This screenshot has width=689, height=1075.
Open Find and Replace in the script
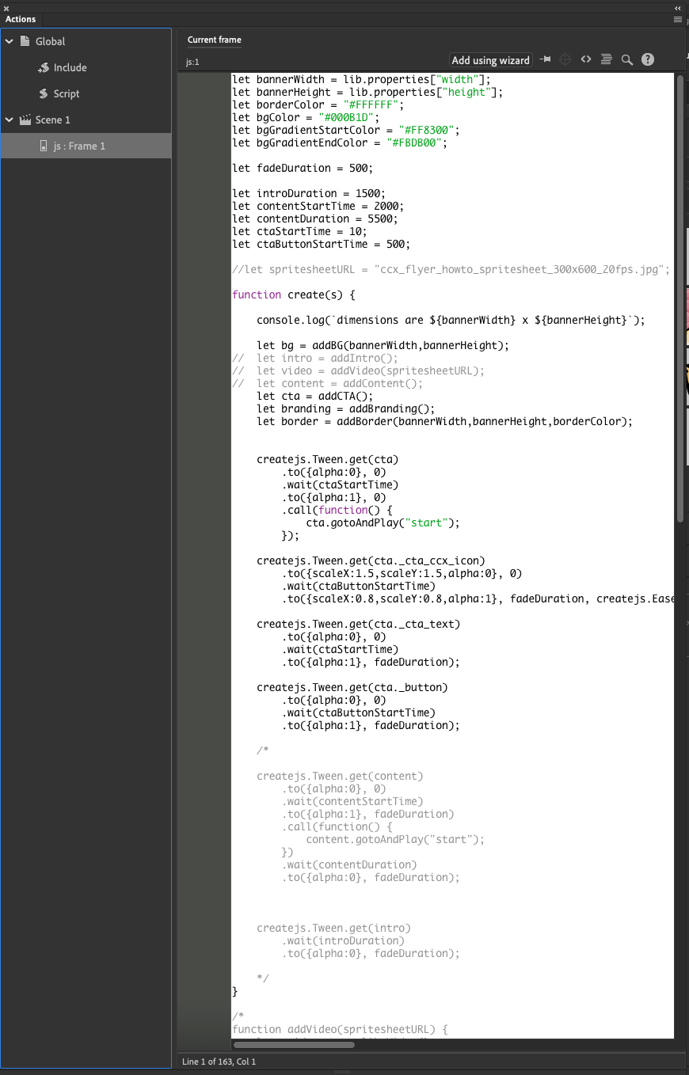click(x=626, y=59)
